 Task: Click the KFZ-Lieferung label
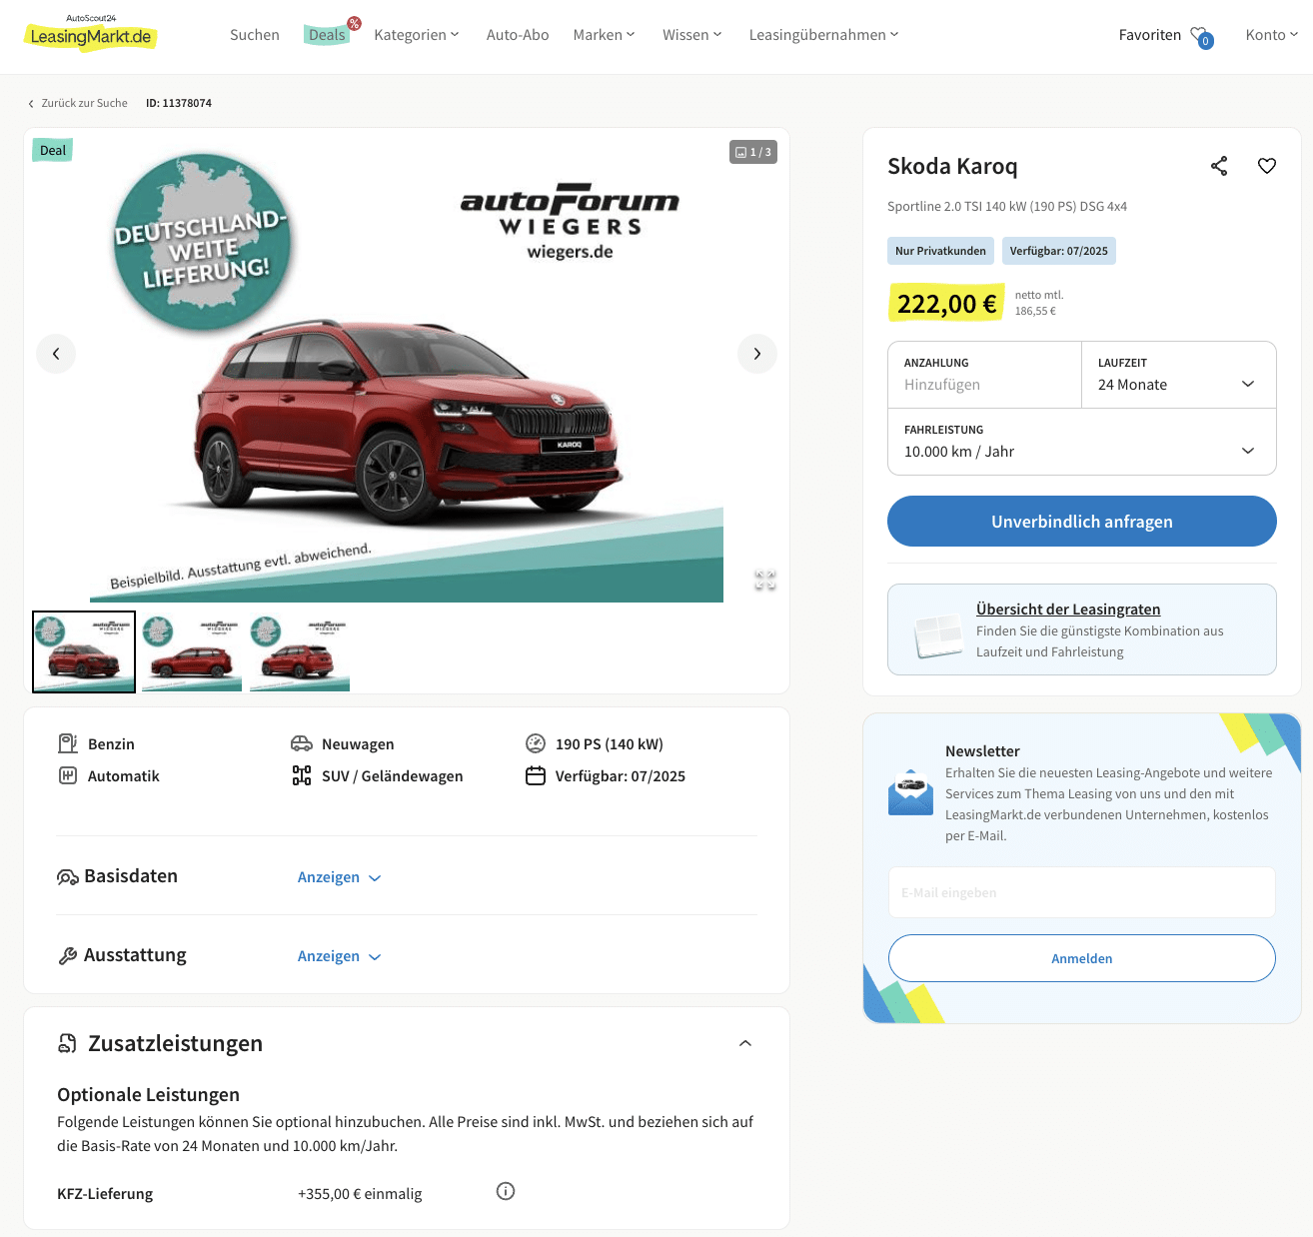pos(105,1194)
